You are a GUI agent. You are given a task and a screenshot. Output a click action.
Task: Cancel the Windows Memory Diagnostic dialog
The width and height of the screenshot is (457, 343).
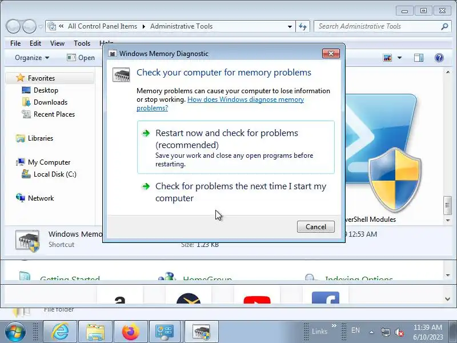pyautogui.click(x=316, y=226)
